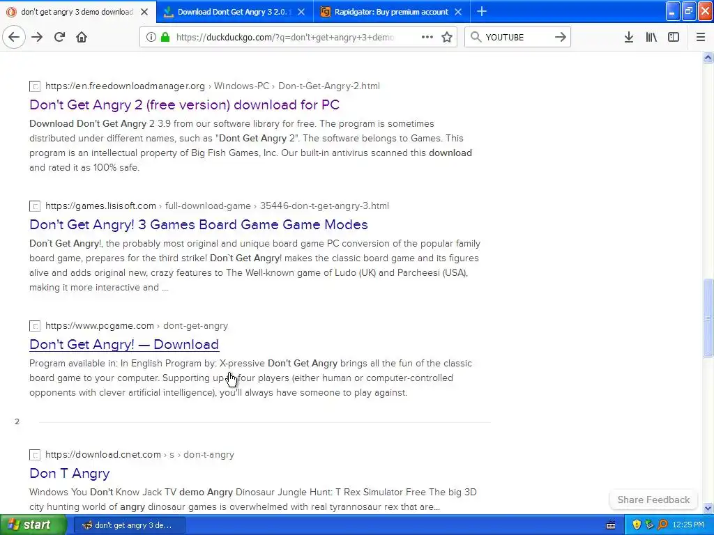Go back to previous page
714x535 pixels.
(14, 37)
